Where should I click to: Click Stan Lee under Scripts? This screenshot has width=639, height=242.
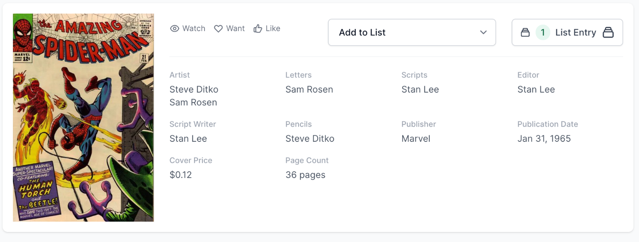[420, 89]
